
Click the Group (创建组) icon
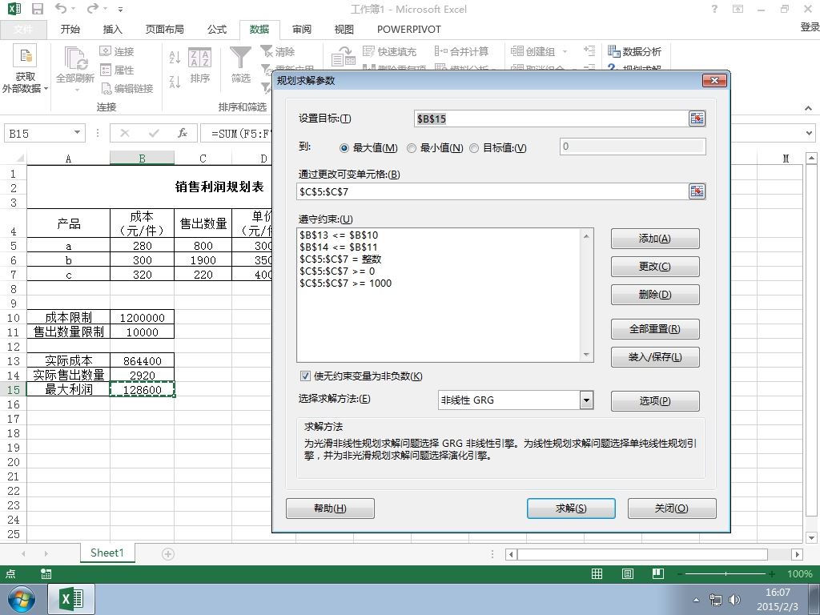(517, 50)
